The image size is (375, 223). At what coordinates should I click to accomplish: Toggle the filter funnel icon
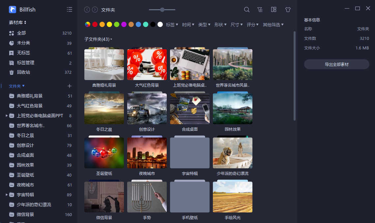(x=260, y=10)
